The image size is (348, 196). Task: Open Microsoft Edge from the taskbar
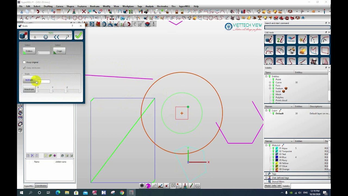point(58,193)
